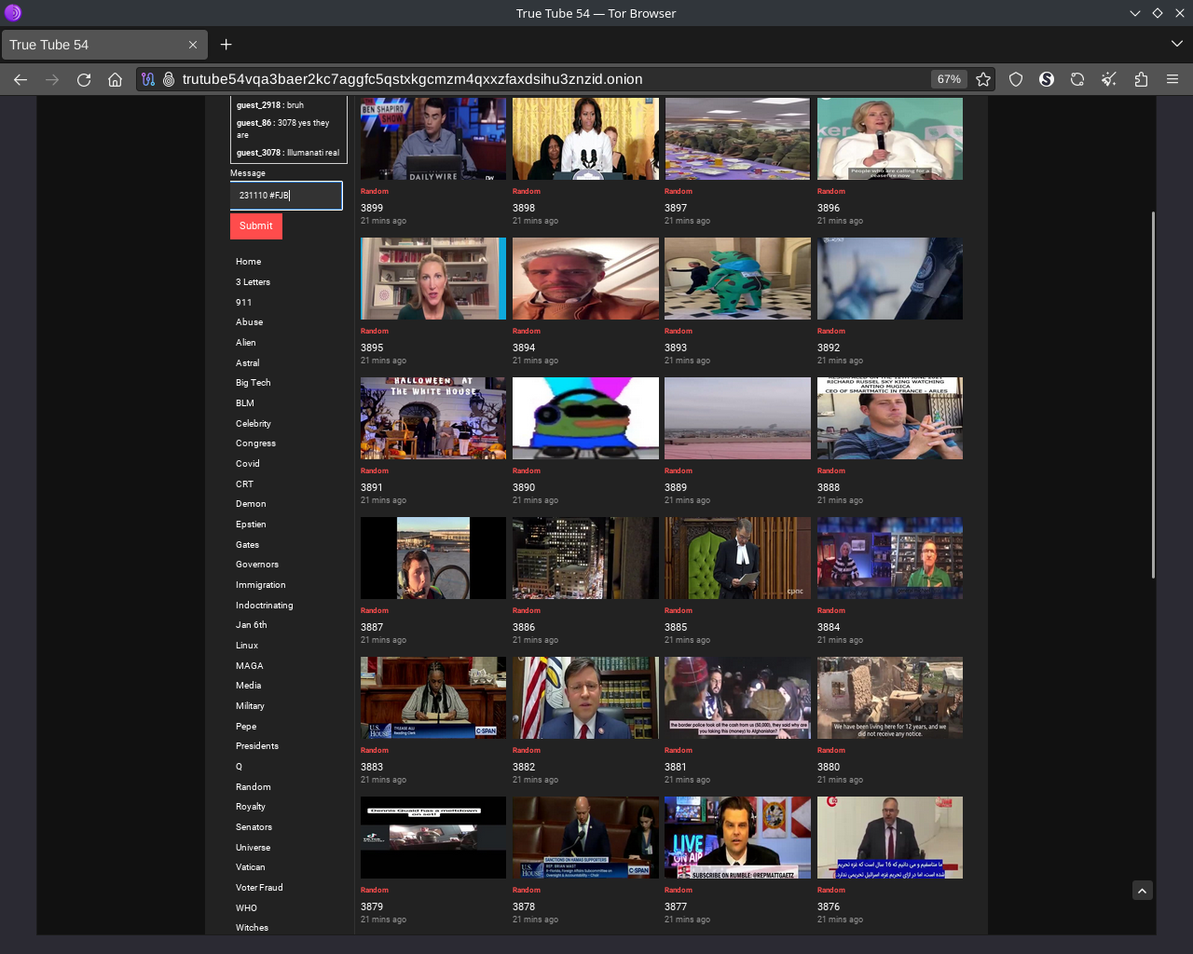The width and height of the screenshot is (1193, 954).
Task: Click the scroll-to-top arrow button
Action: click(1142, 891)
